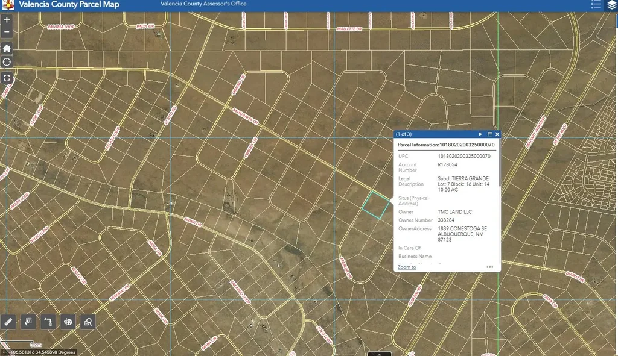The image size is (618, 356).
Task: Activate the find my location button
Action: click(x=7, y=62)
